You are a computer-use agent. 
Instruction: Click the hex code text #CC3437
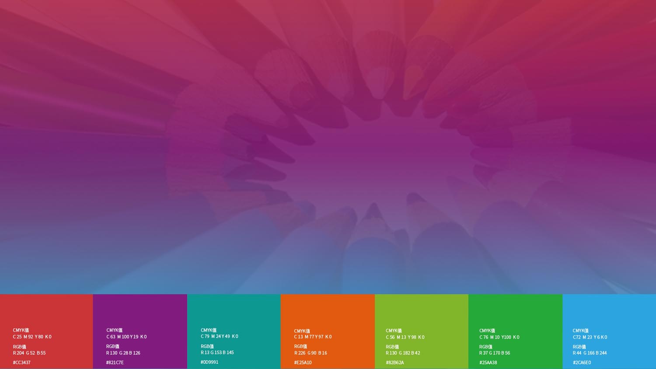point(22,362)
